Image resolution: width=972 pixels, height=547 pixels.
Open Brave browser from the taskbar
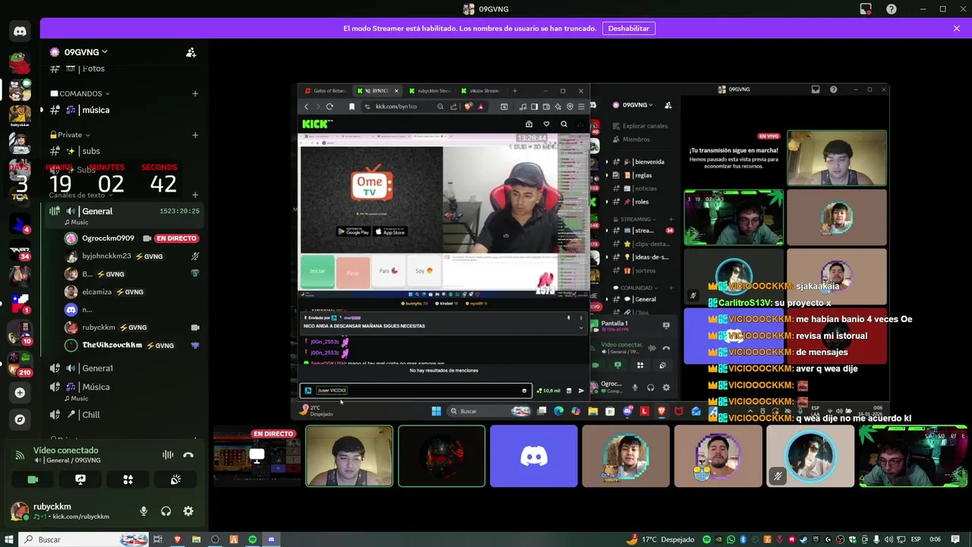tap(178, 539)
